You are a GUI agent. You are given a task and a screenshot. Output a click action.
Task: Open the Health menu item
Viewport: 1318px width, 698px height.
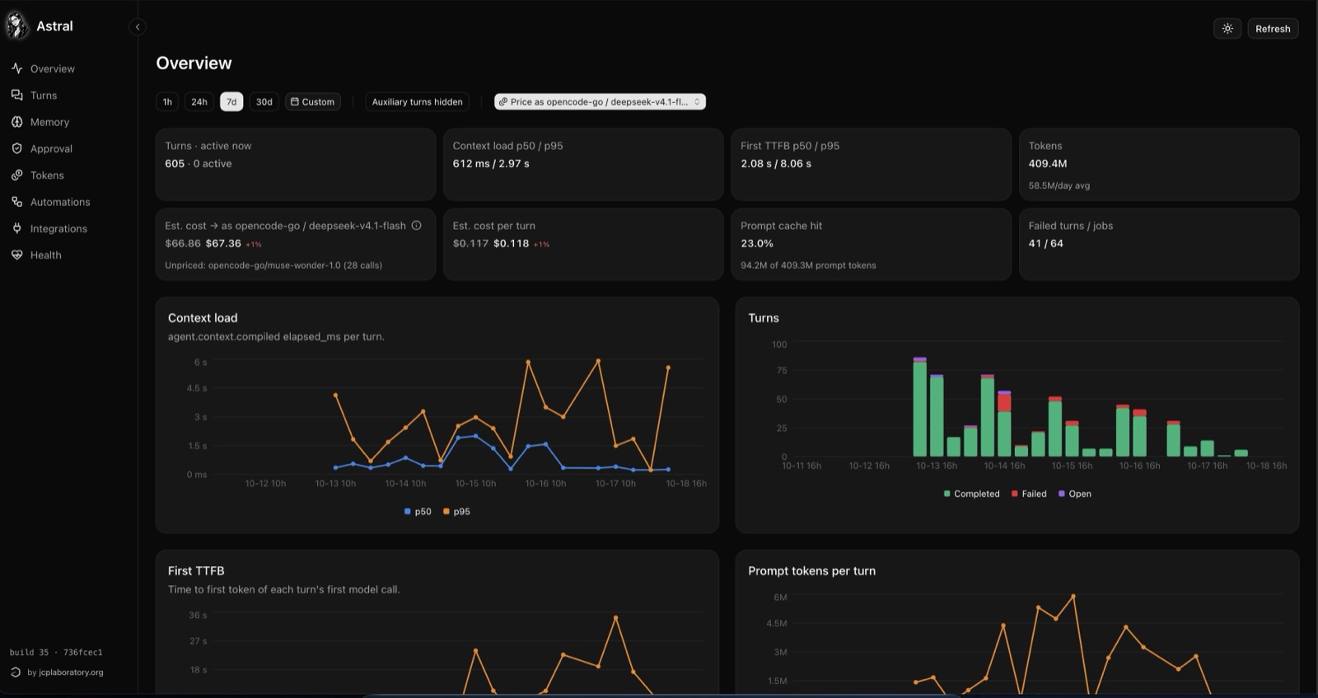pyautogui.click(x=45, y=255)
